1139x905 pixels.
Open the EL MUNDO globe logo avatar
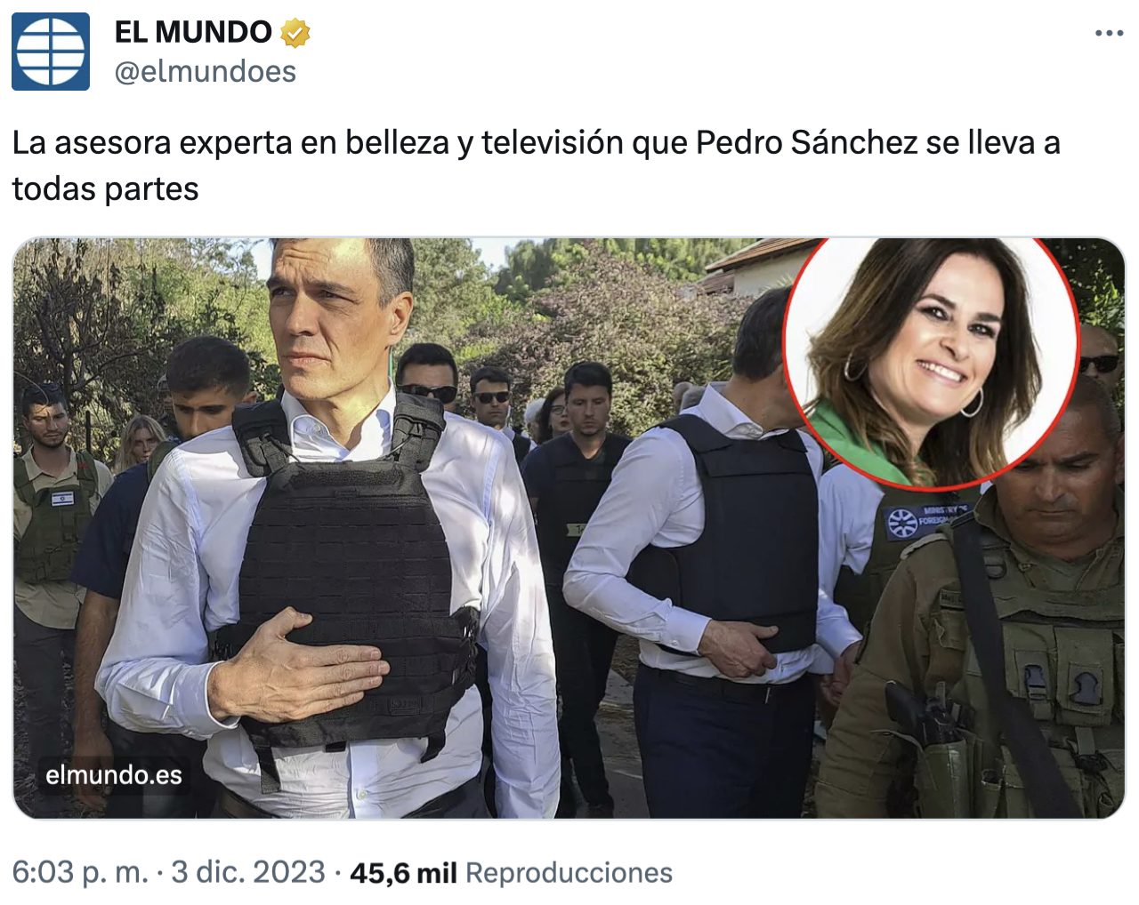pos(51,52)
